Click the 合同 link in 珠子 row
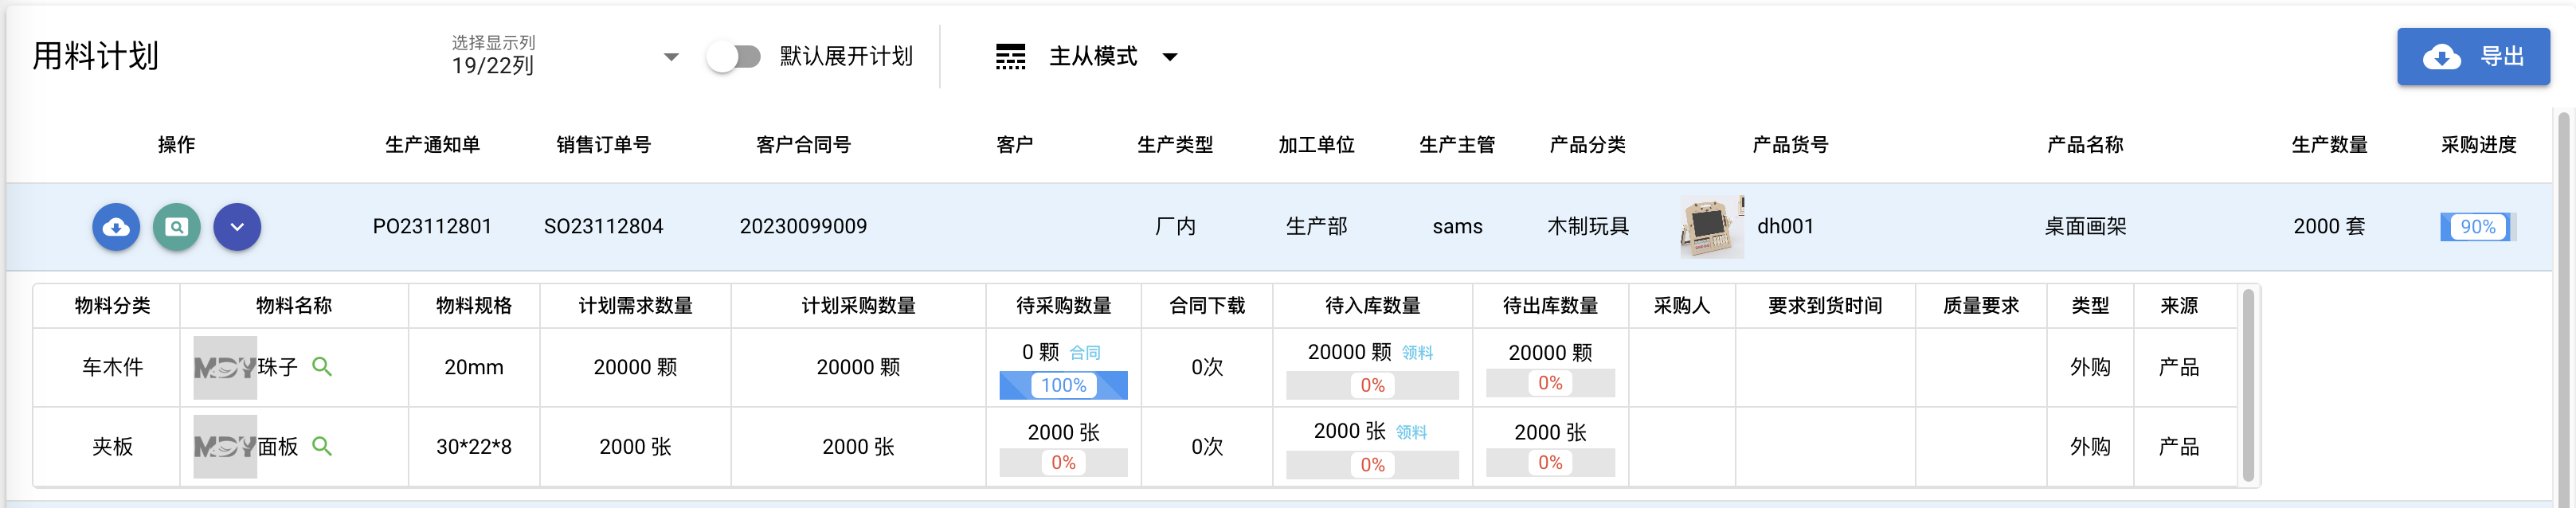Viewport: 2576px width, 508px height. point(1085,352)
